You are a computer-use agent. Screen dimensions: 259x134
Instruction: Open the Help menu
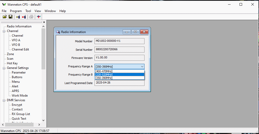[63, 11]
